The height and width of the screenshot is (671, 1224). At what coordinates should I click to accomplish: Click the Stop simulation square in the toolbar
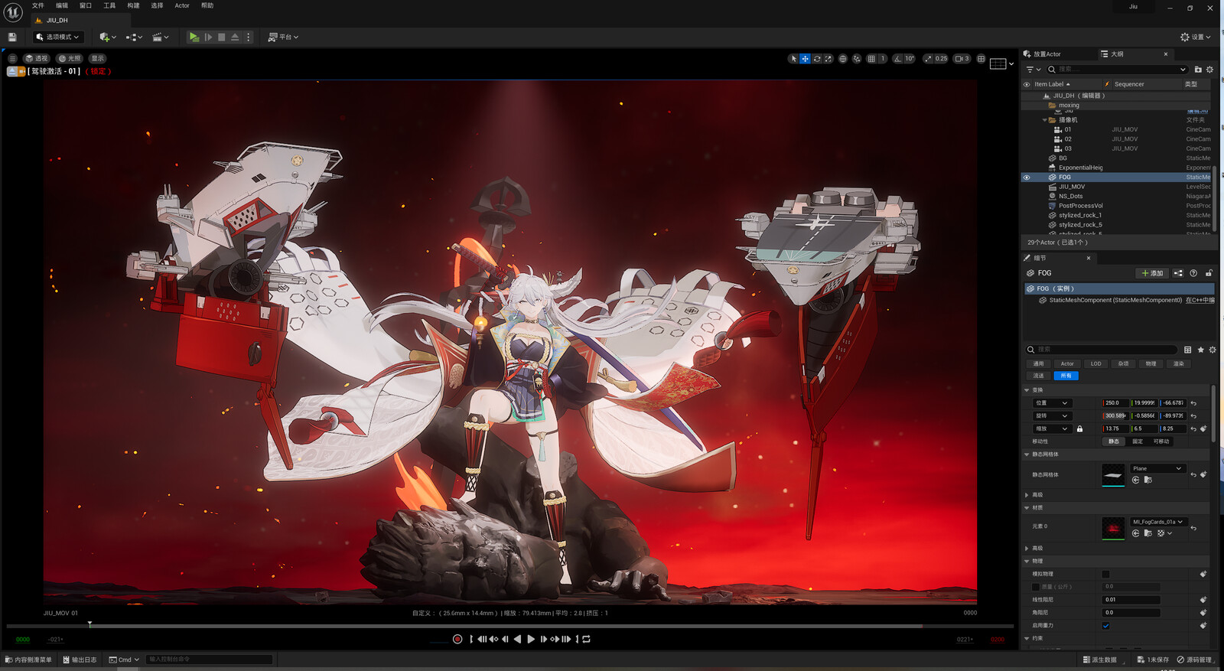[221, 37]
